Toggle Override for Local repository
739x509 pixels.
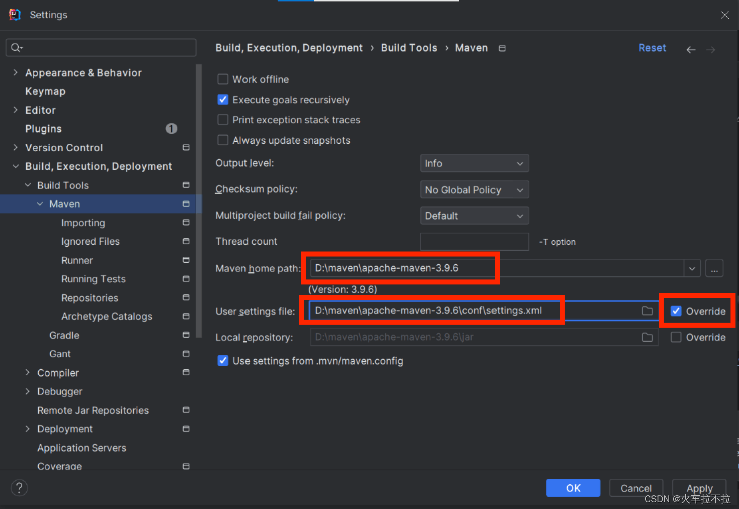[x=676, y=337]
